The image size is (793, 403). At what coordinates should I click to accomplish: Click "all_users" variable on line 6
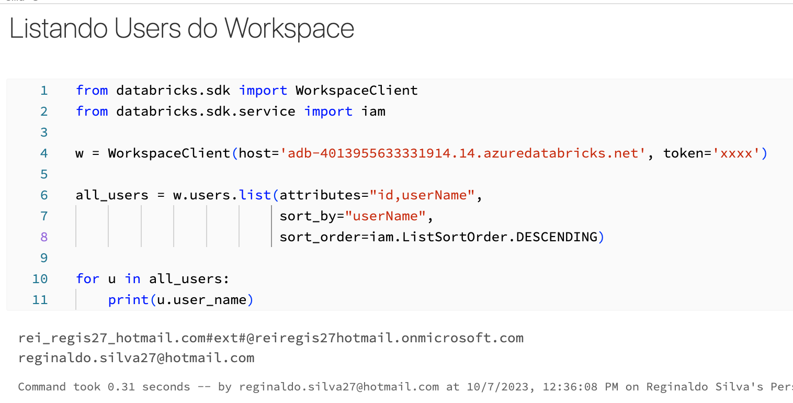(112, 195)
